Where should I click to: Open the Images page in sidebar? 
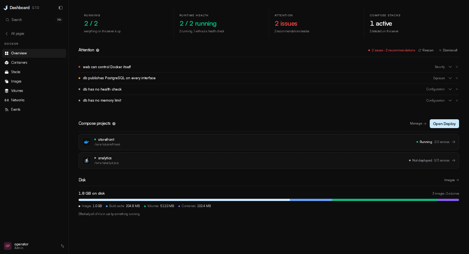pos(34,81)
